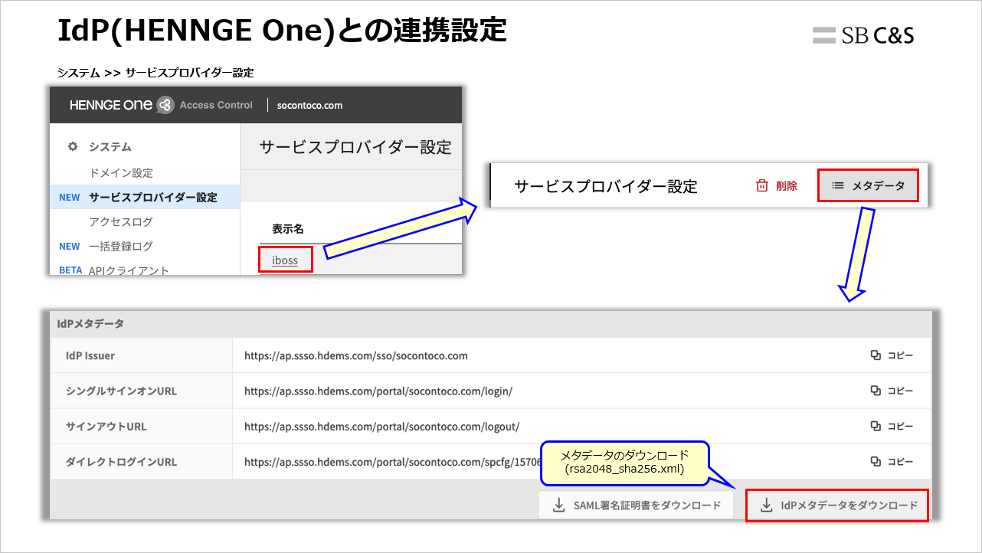Click the 削除 delete button

777,185
